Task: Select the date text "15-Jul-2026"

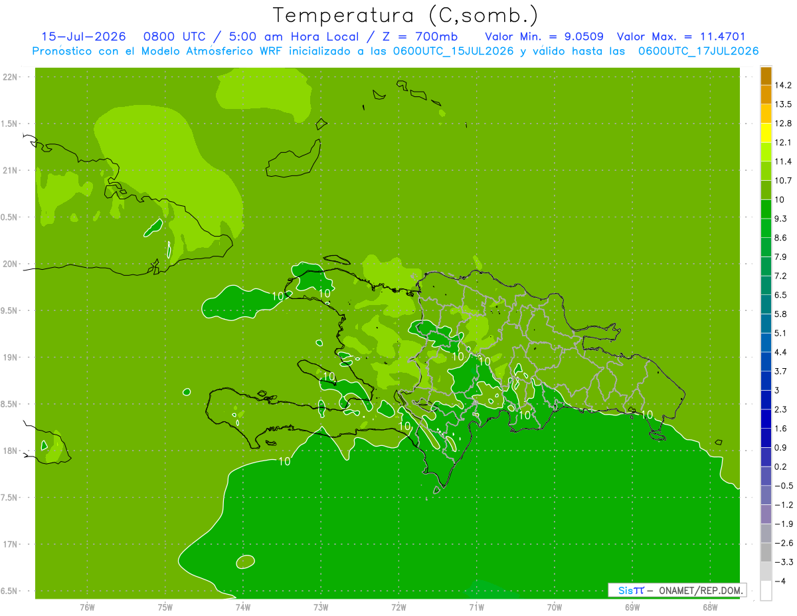Action: click(x=84, y=37)
